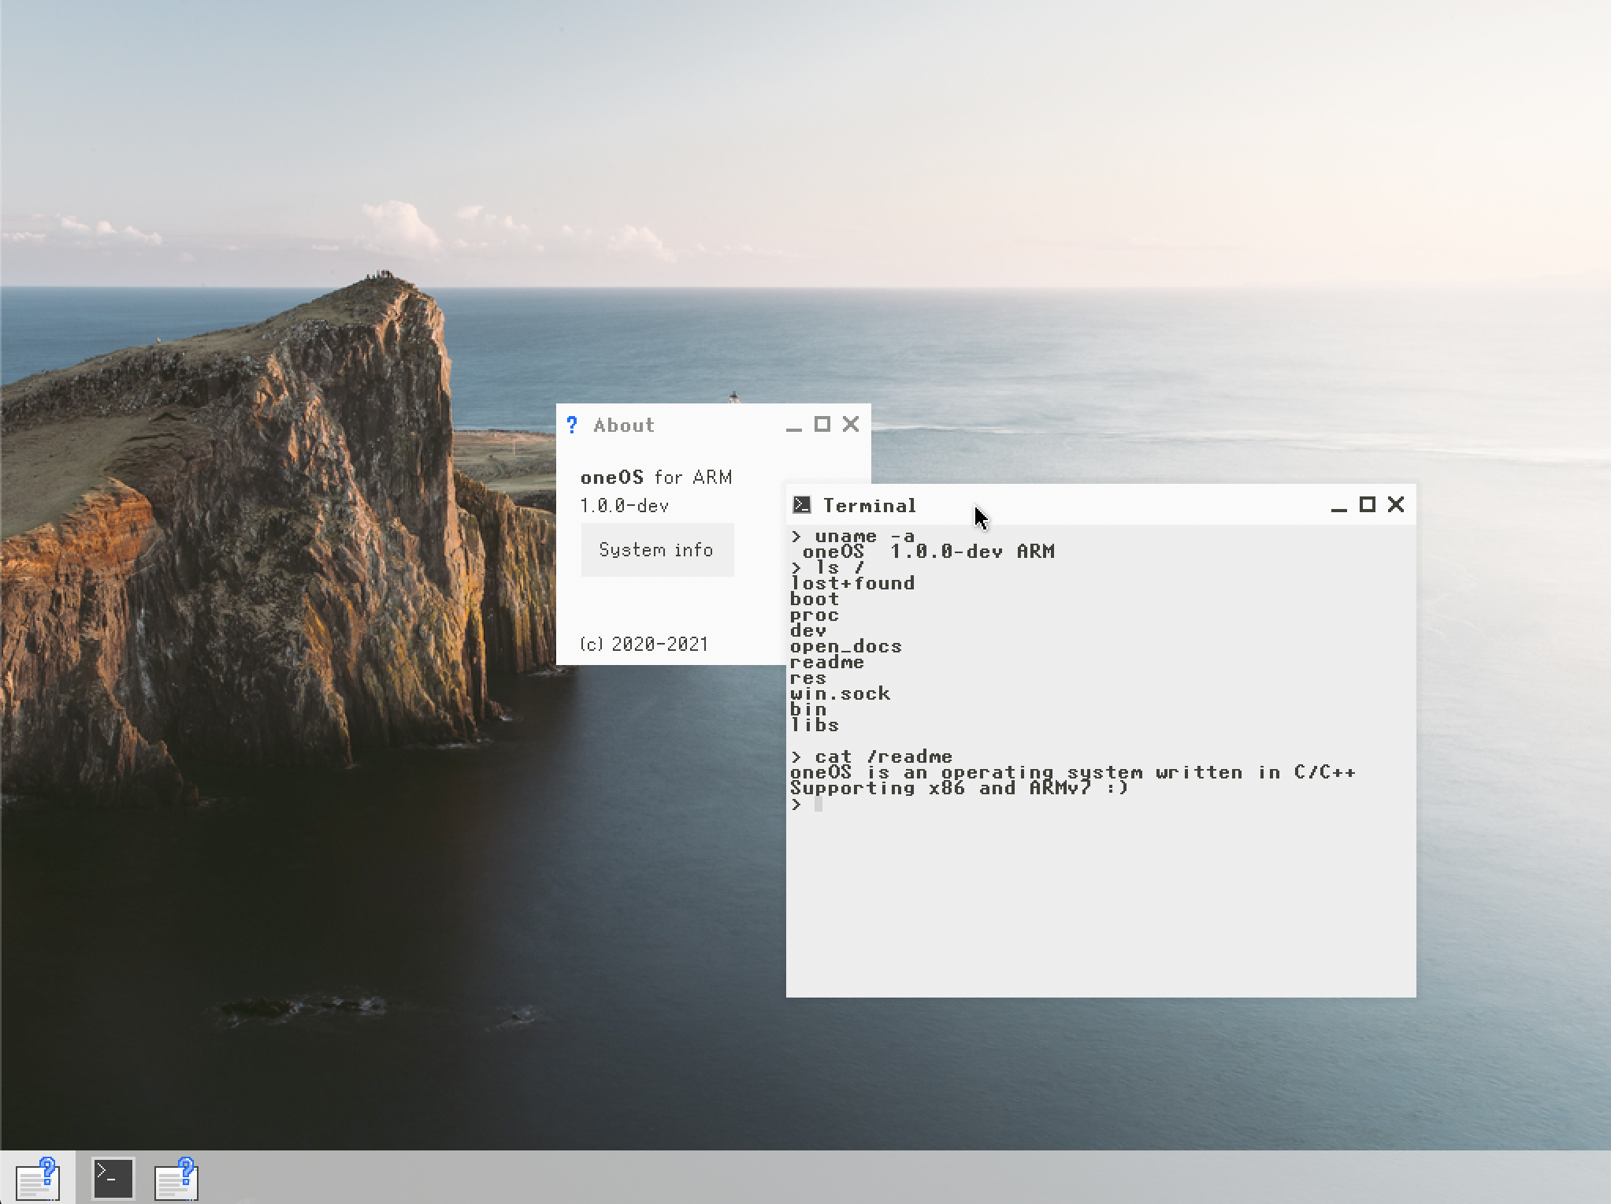This screenshot has width=1611, height=1204.
Task: Maximize the About window
Action: pos(822,425)
